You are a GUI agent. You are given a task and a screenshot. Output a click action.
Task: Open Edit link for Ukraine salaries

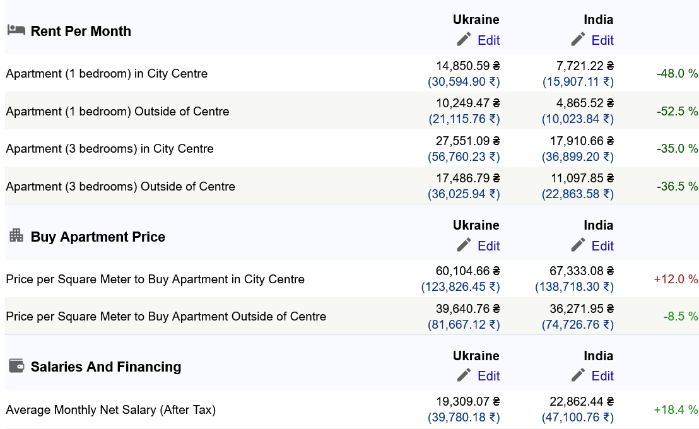pos(488,376)
